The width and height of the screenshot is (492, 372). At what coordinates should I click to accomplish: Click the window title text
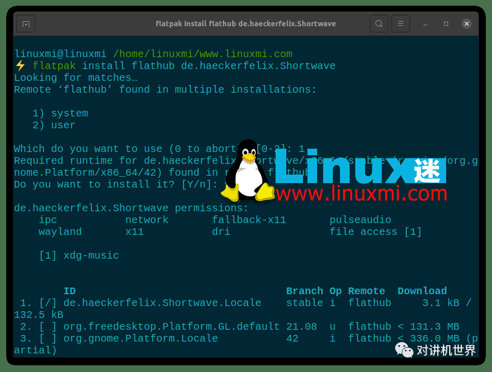point(245,24)
